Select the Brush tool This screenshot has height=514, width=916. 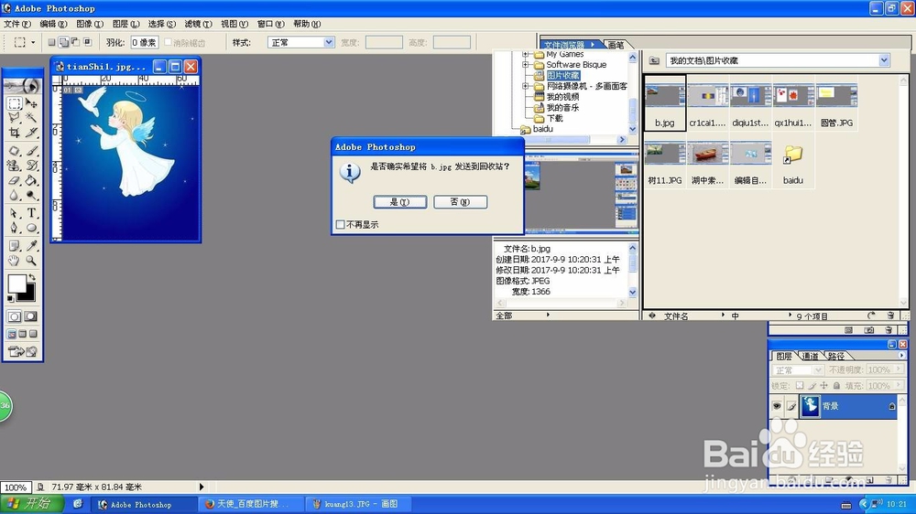pyautogui.click(x=31, y=151)
